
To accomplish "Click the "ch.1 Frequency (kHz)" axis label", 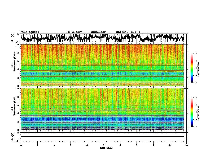I will (x=14, y=62).
